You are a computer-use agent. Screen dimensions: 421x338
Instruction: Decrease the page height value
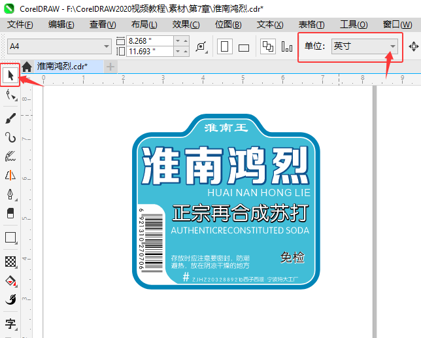[x=178, y=51]
